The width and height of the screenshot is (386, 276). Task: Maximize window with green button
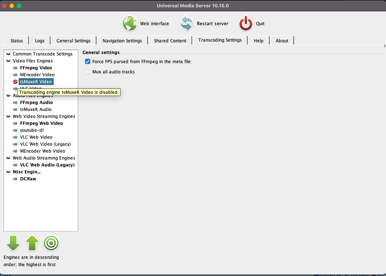[x=19, y=6]
